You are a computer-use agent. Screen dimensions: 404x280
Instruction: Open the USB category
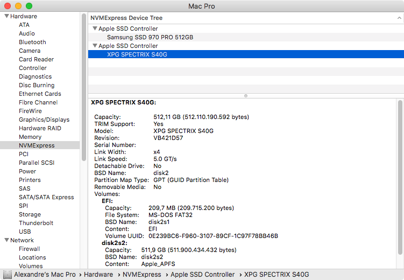pos(25,232)
